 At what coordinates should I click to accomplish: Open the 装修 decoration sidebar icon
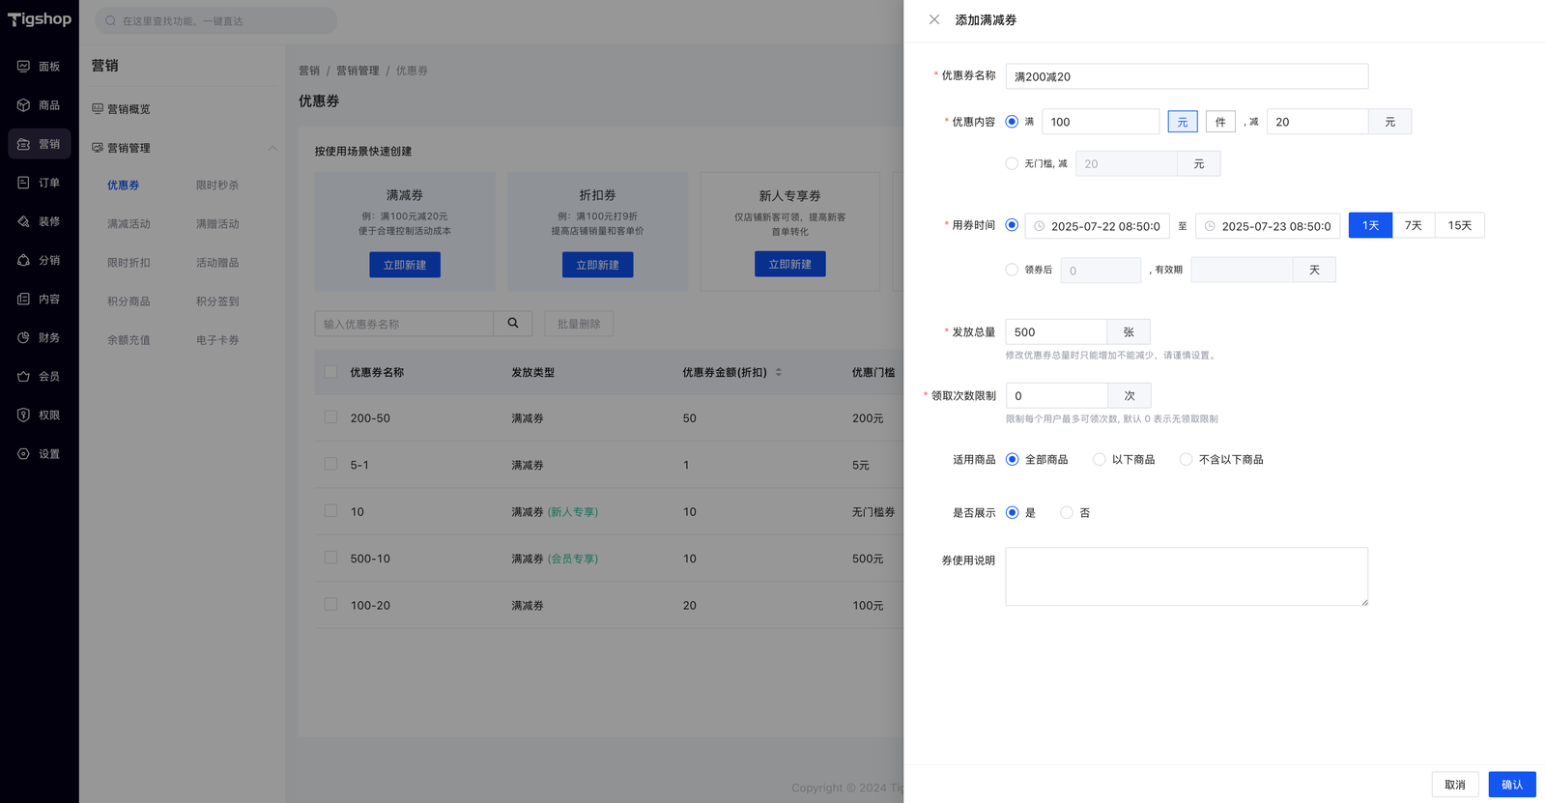point(23,221)
